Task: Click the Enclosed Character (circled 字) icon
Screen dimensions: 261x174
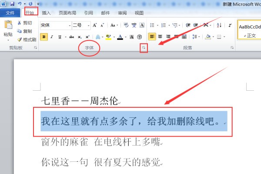Action: coord(139,37)
